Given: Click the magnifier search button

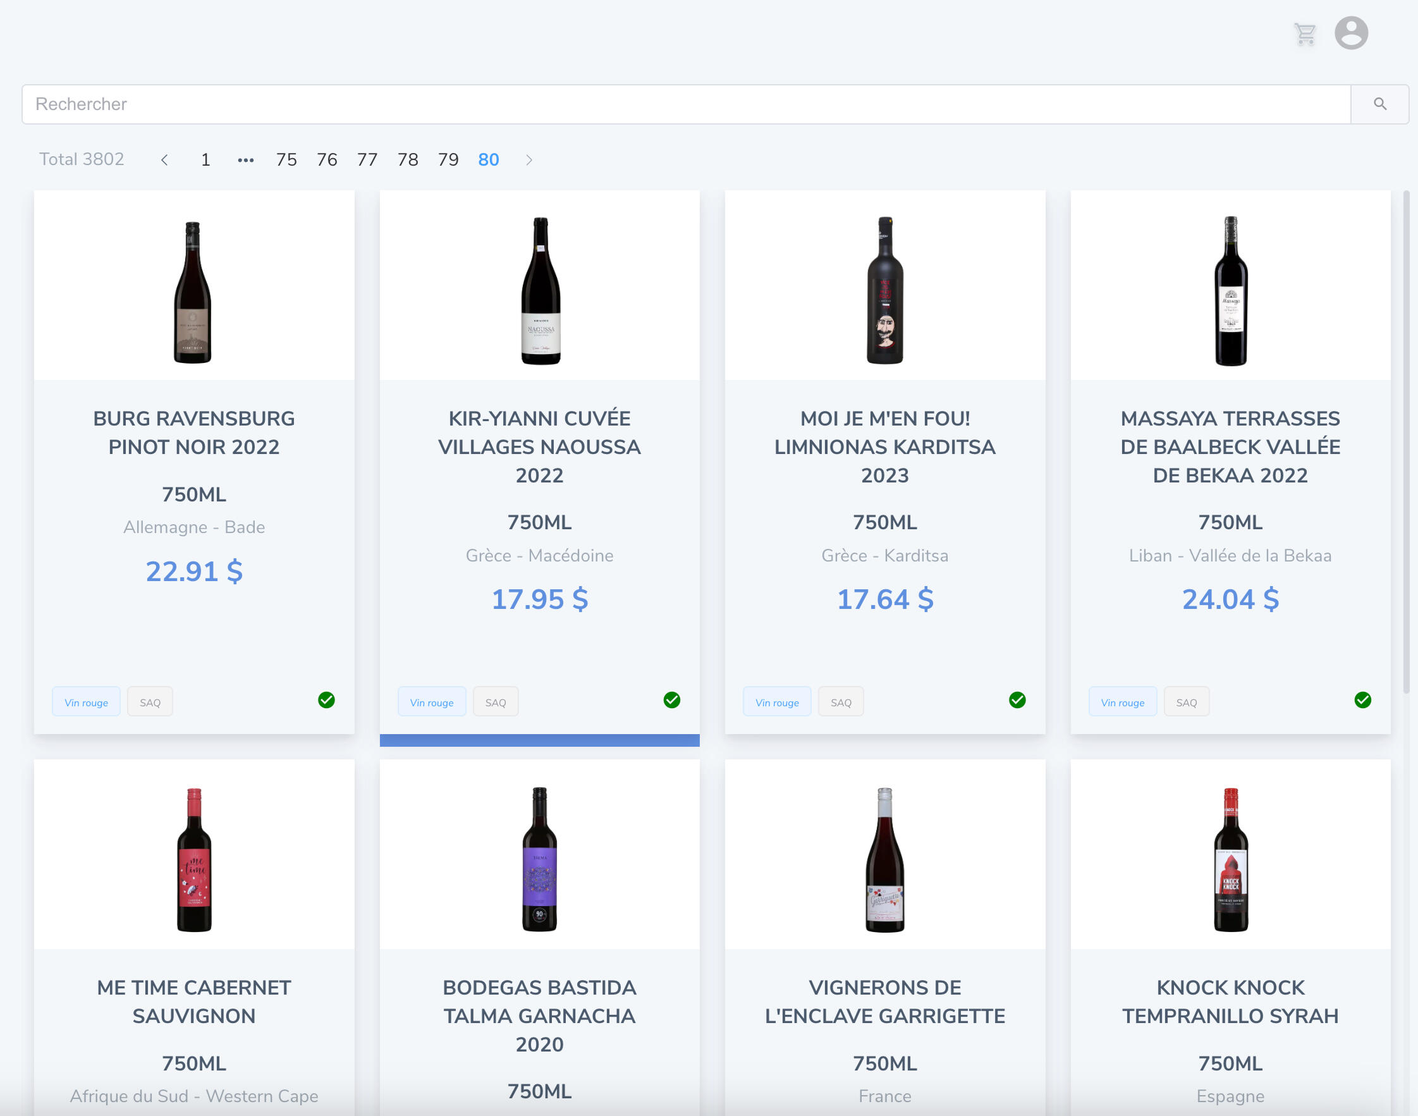Looking at the screenshot, I should click(x=1379, y=104).
